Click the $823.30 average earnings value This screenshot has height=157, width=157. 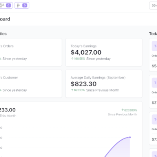pyautogui.click(x=84, y=84)
